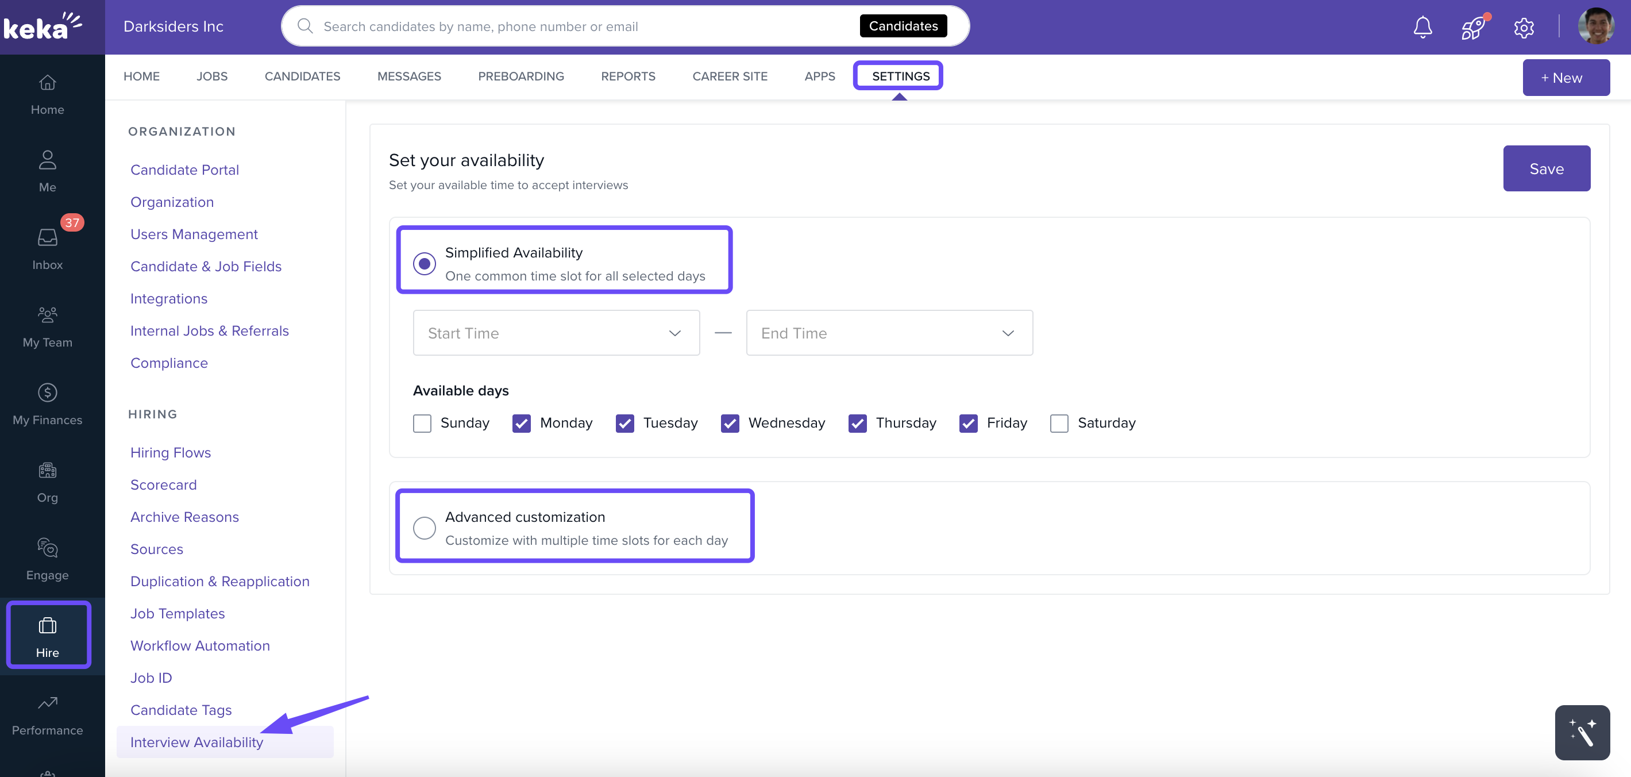
Task: Go to My Finances sidebar icon
Action: click(x=48, y=404)
